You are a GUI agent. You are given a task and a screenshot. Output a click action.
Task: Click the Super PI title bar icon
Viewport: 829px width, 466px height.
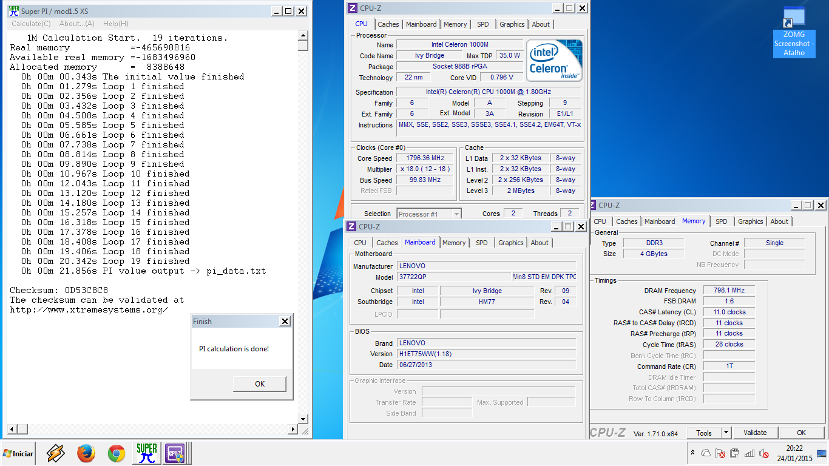coord(13,11)
